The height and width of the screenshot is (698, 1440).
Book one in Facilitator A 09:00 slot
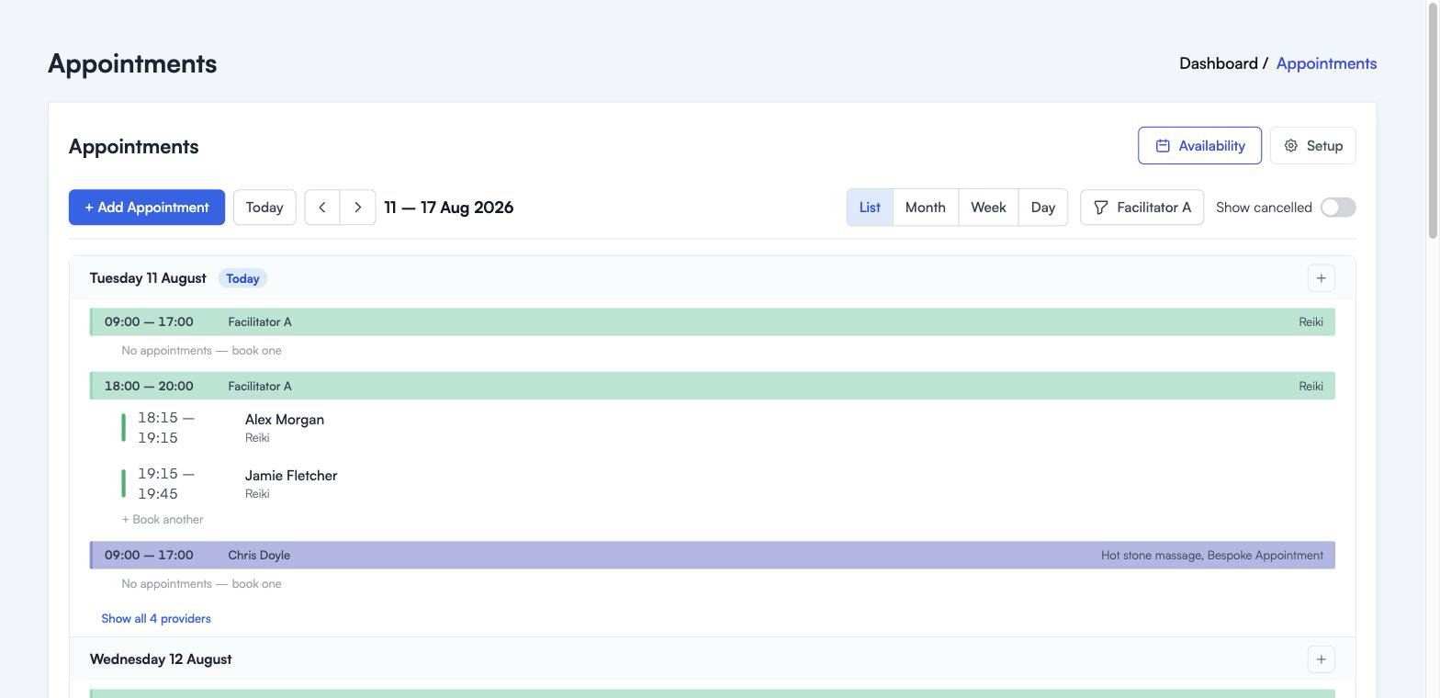tap(202, 351)
